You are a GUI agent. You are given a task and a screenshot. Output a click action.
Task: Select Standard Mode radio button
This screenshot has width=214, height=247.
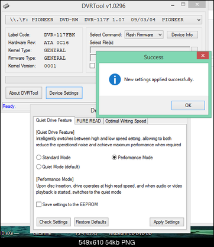coord(38,158)
